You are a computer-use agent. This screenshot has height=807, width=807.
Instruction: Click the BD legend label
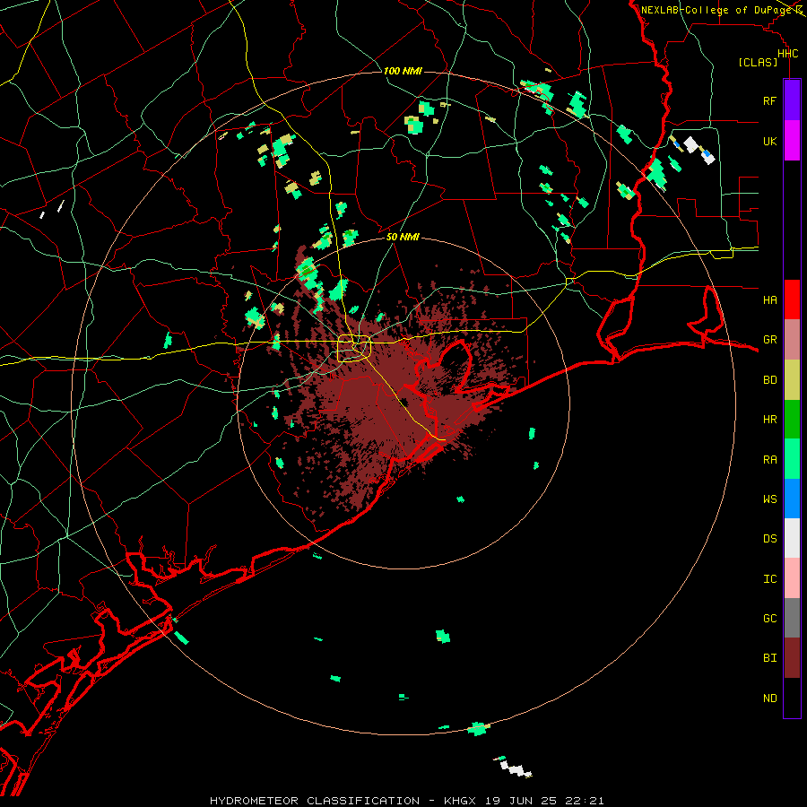point(770,380)
